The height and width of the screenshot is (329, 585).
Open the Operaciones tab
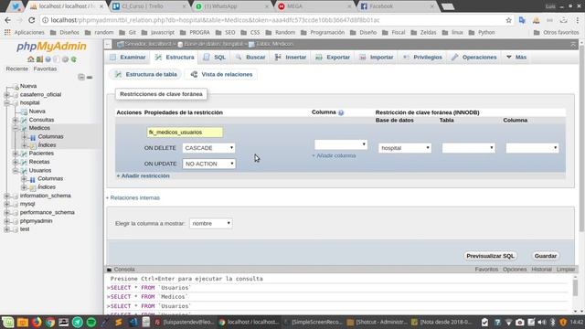click(473, 57)
